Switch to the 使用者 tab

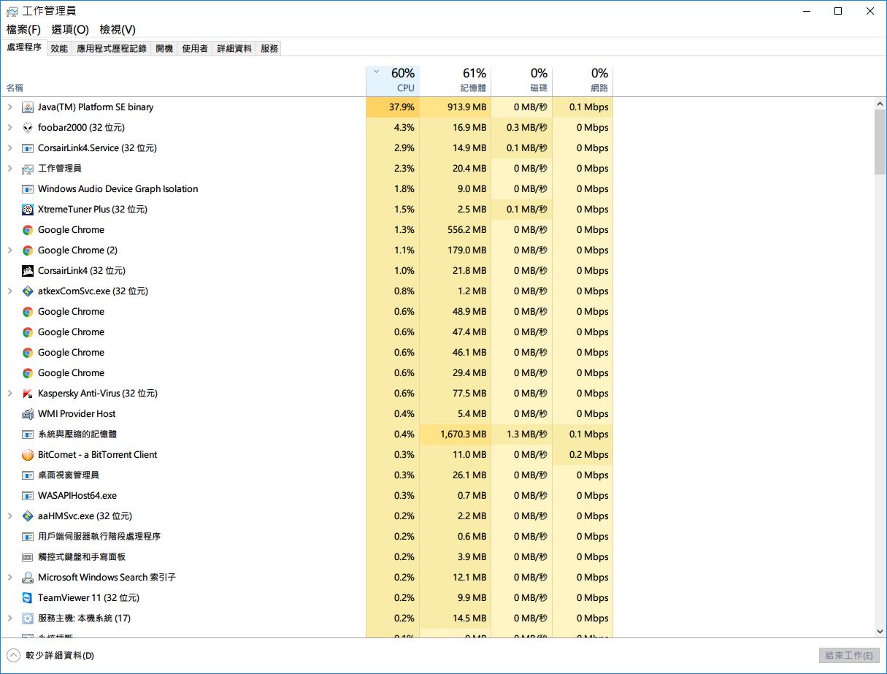point(195,48)
